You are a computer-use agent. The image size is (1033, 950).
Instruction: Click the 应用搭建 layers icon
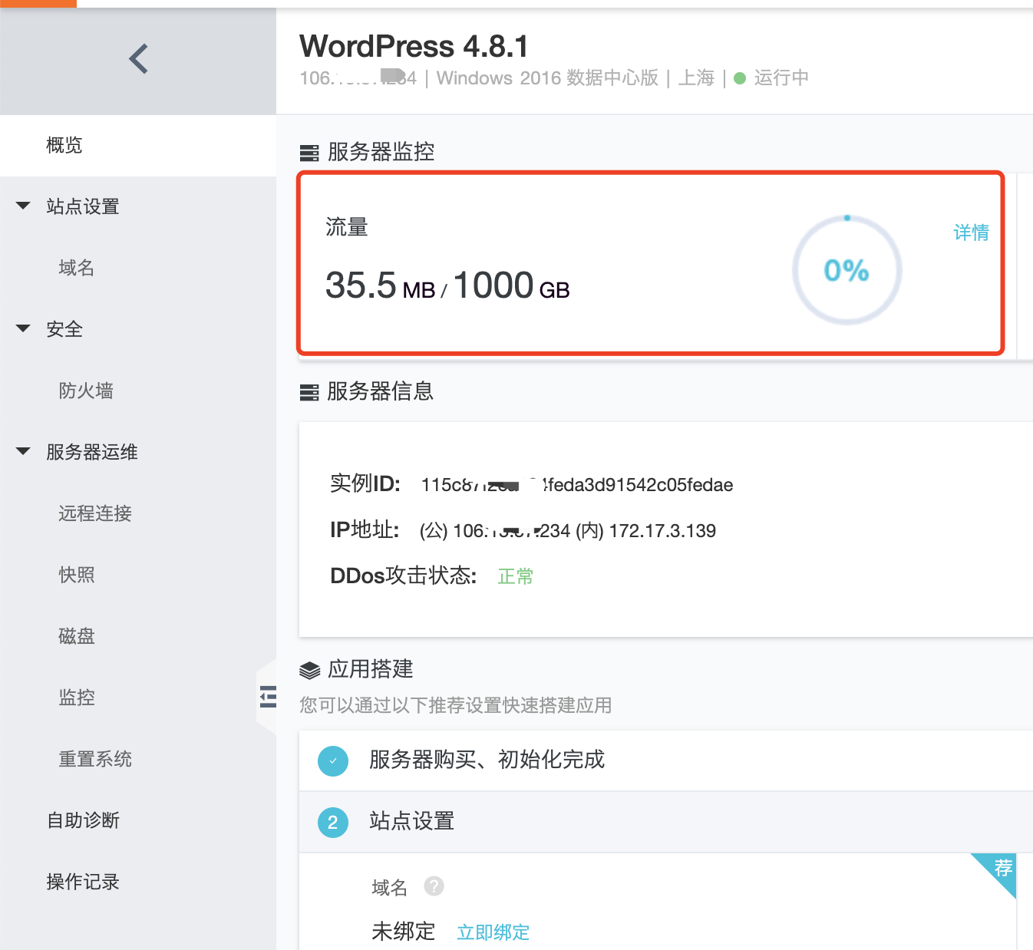tap(309, 670)
